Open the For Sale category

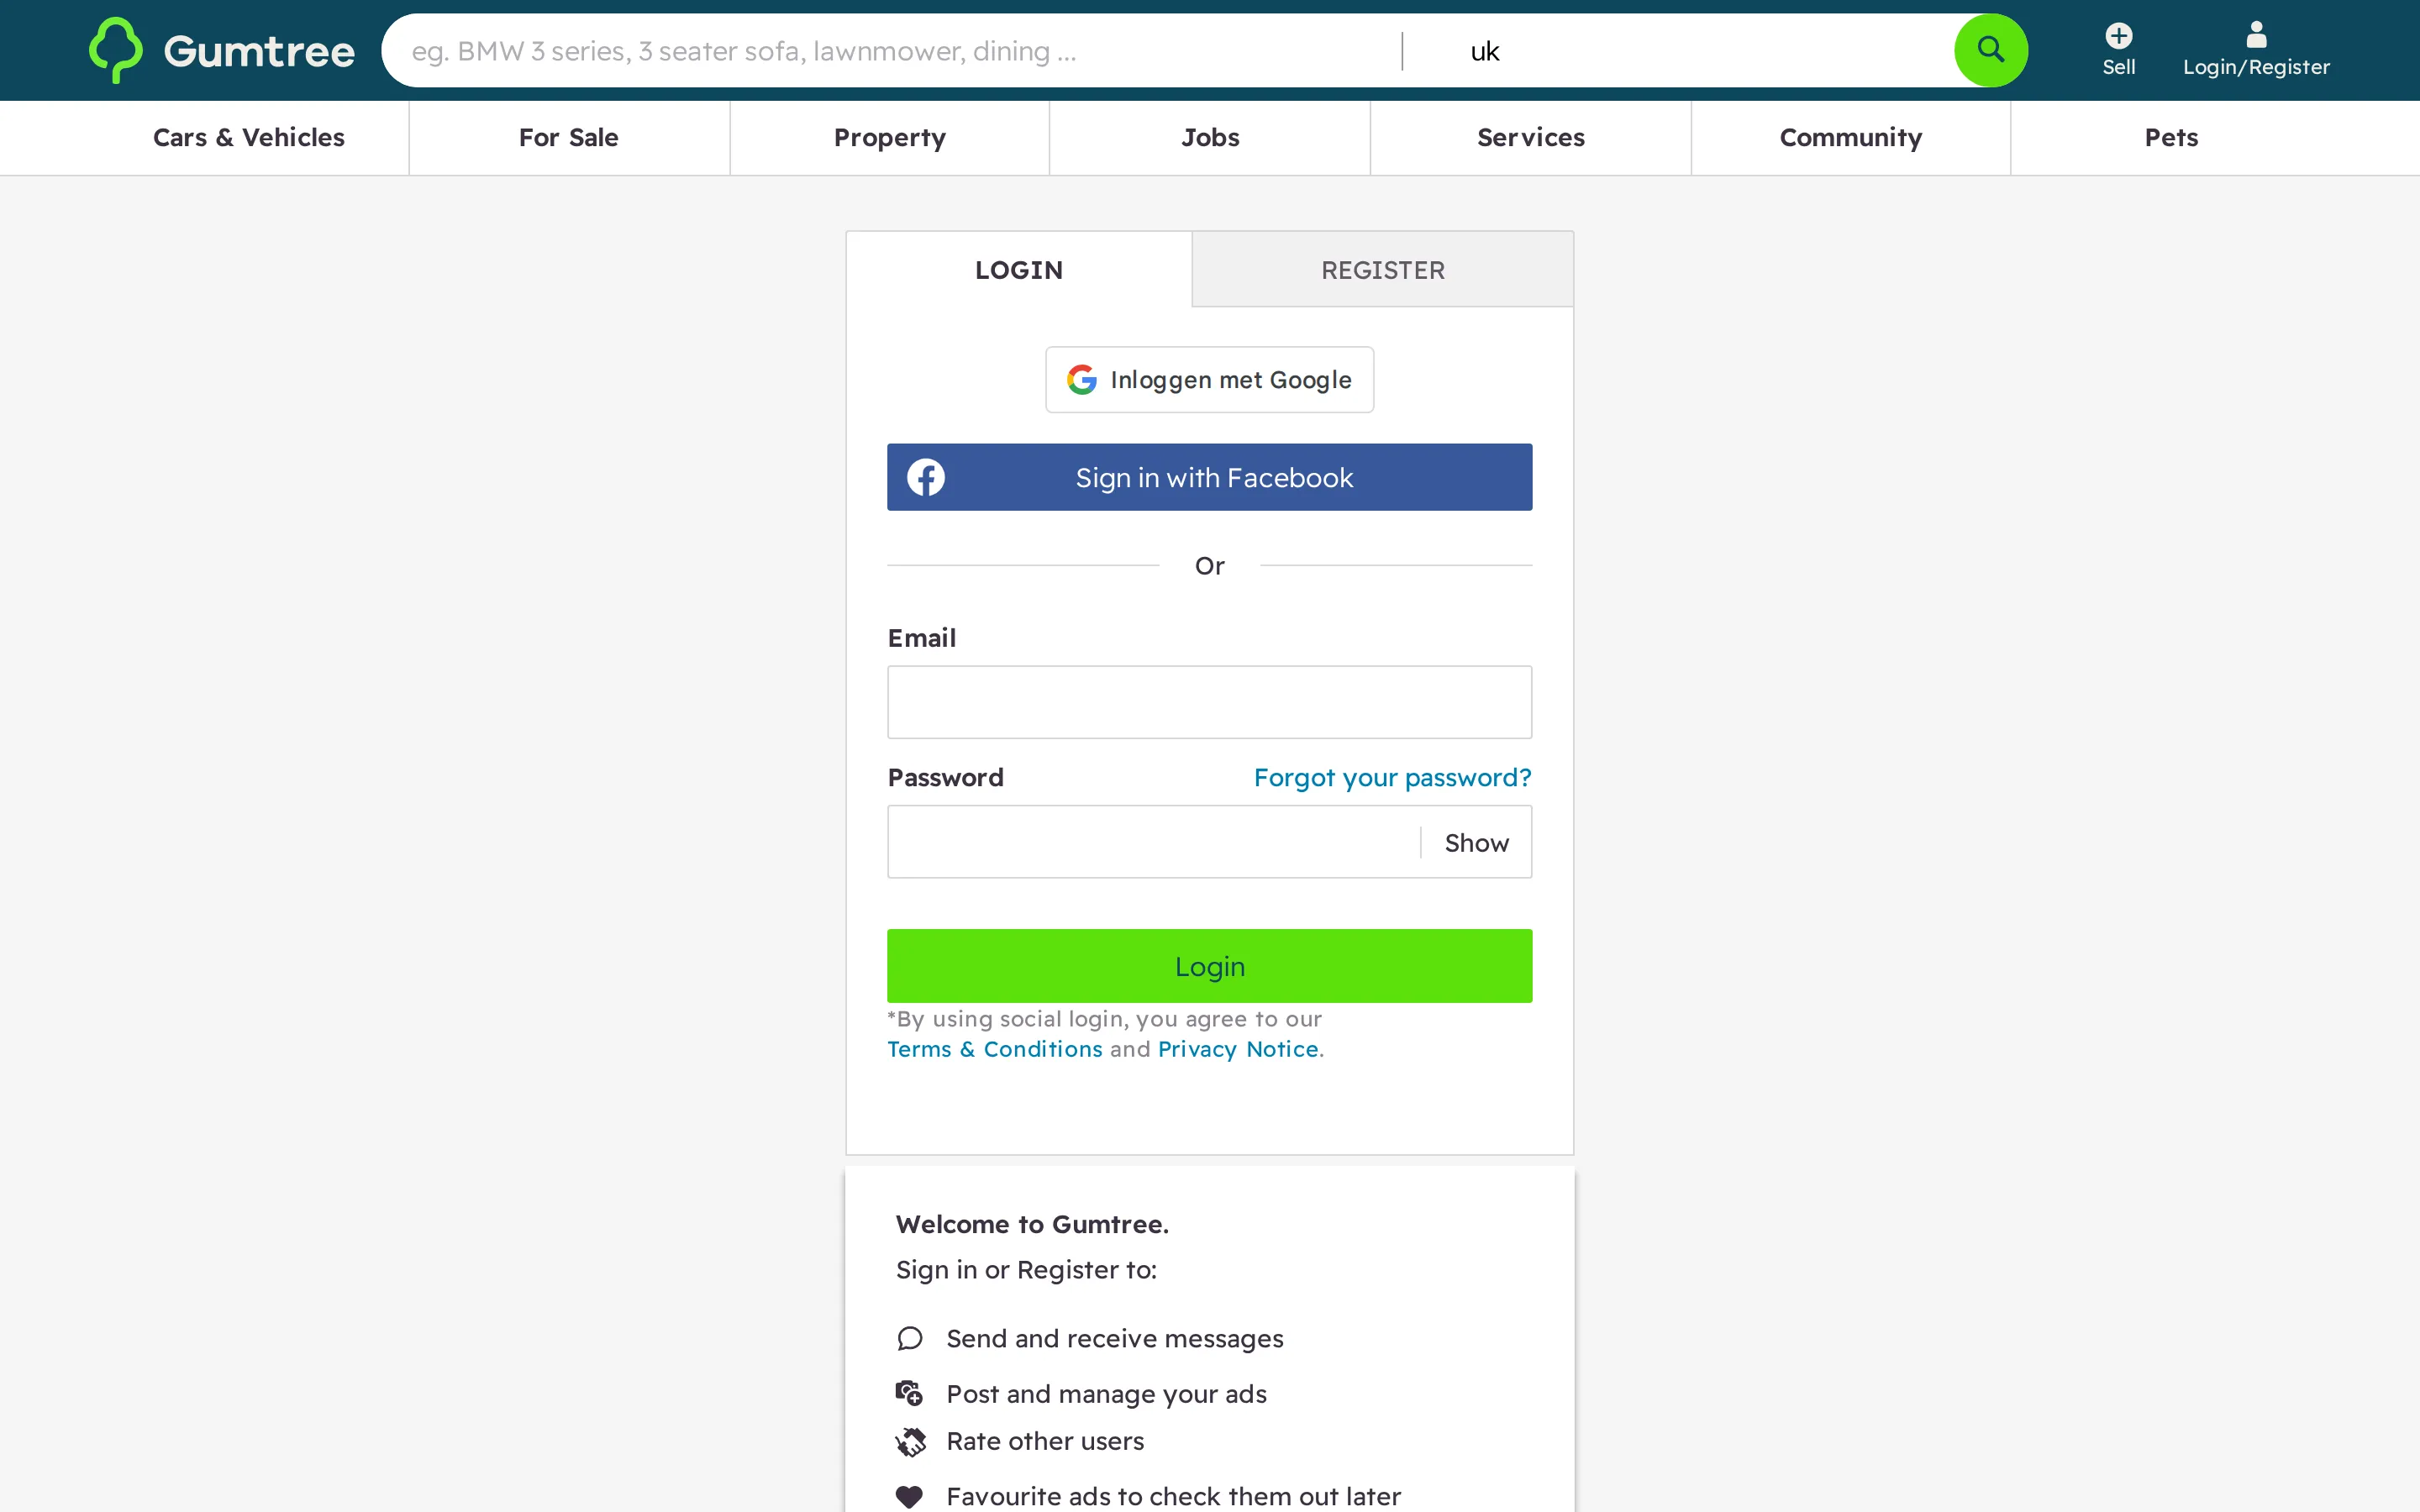point(569,138)
